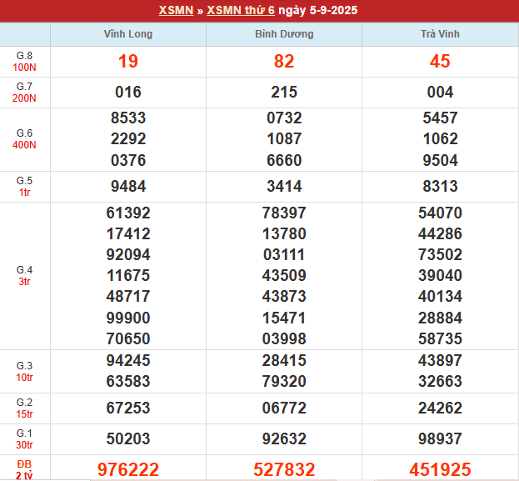Click G.3 number 43897

coord(440,360)
